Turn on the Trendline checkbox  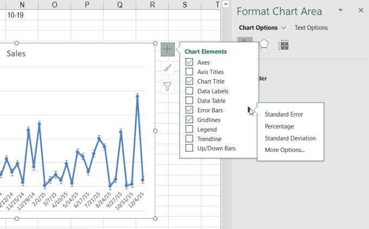pyautogui.click(x=189, y=139)
